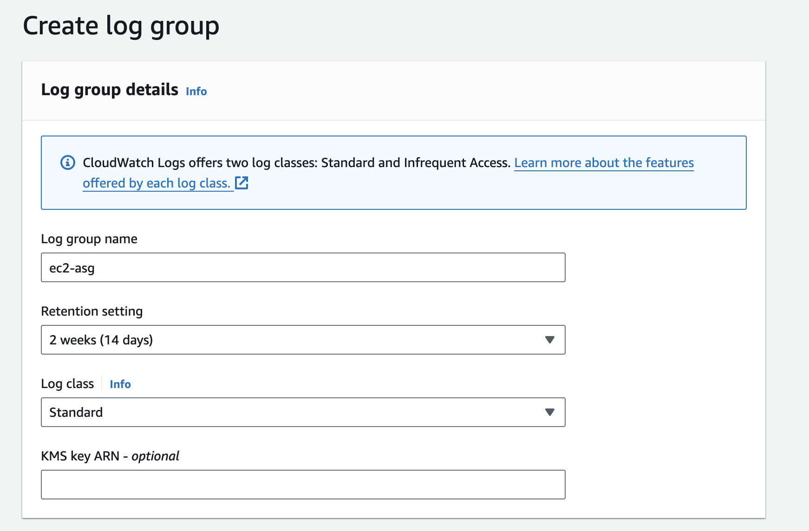Click the "offered by each log class." link text
This screenshot has height=531, width=809.
(x=157, y=183)
